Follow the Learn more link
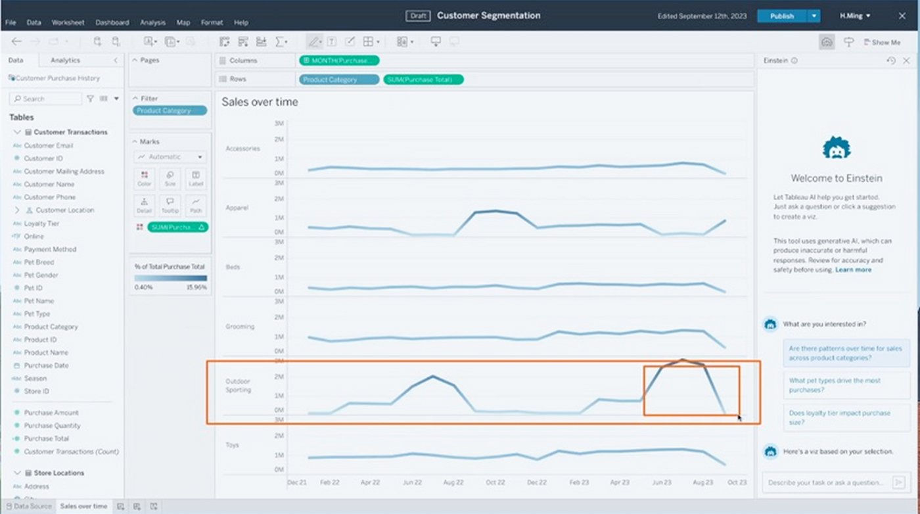 (x=853, y=269)
